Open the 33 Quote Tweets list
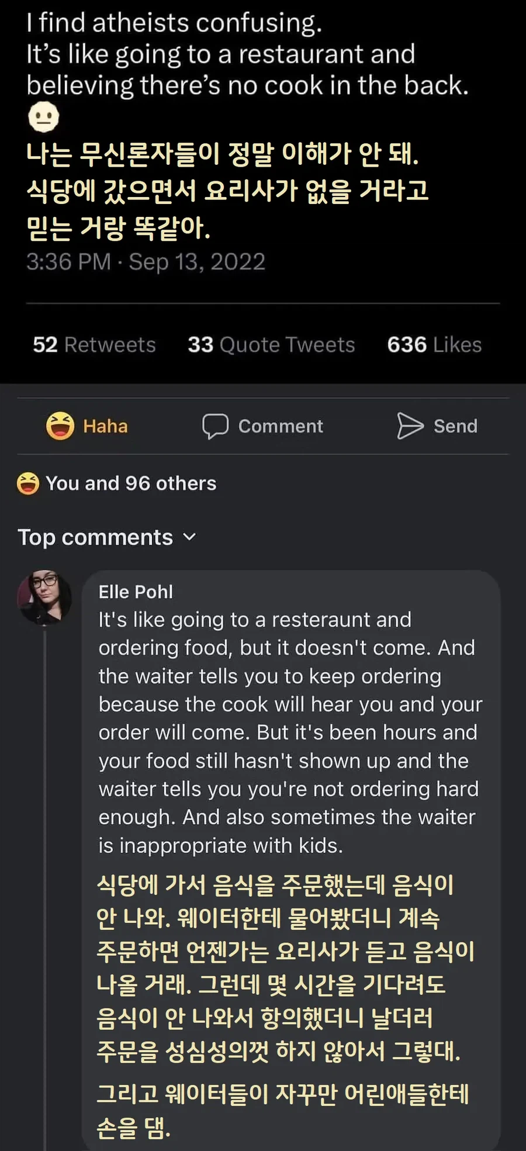Screen dimensions: 526x1151 (271, 345)
